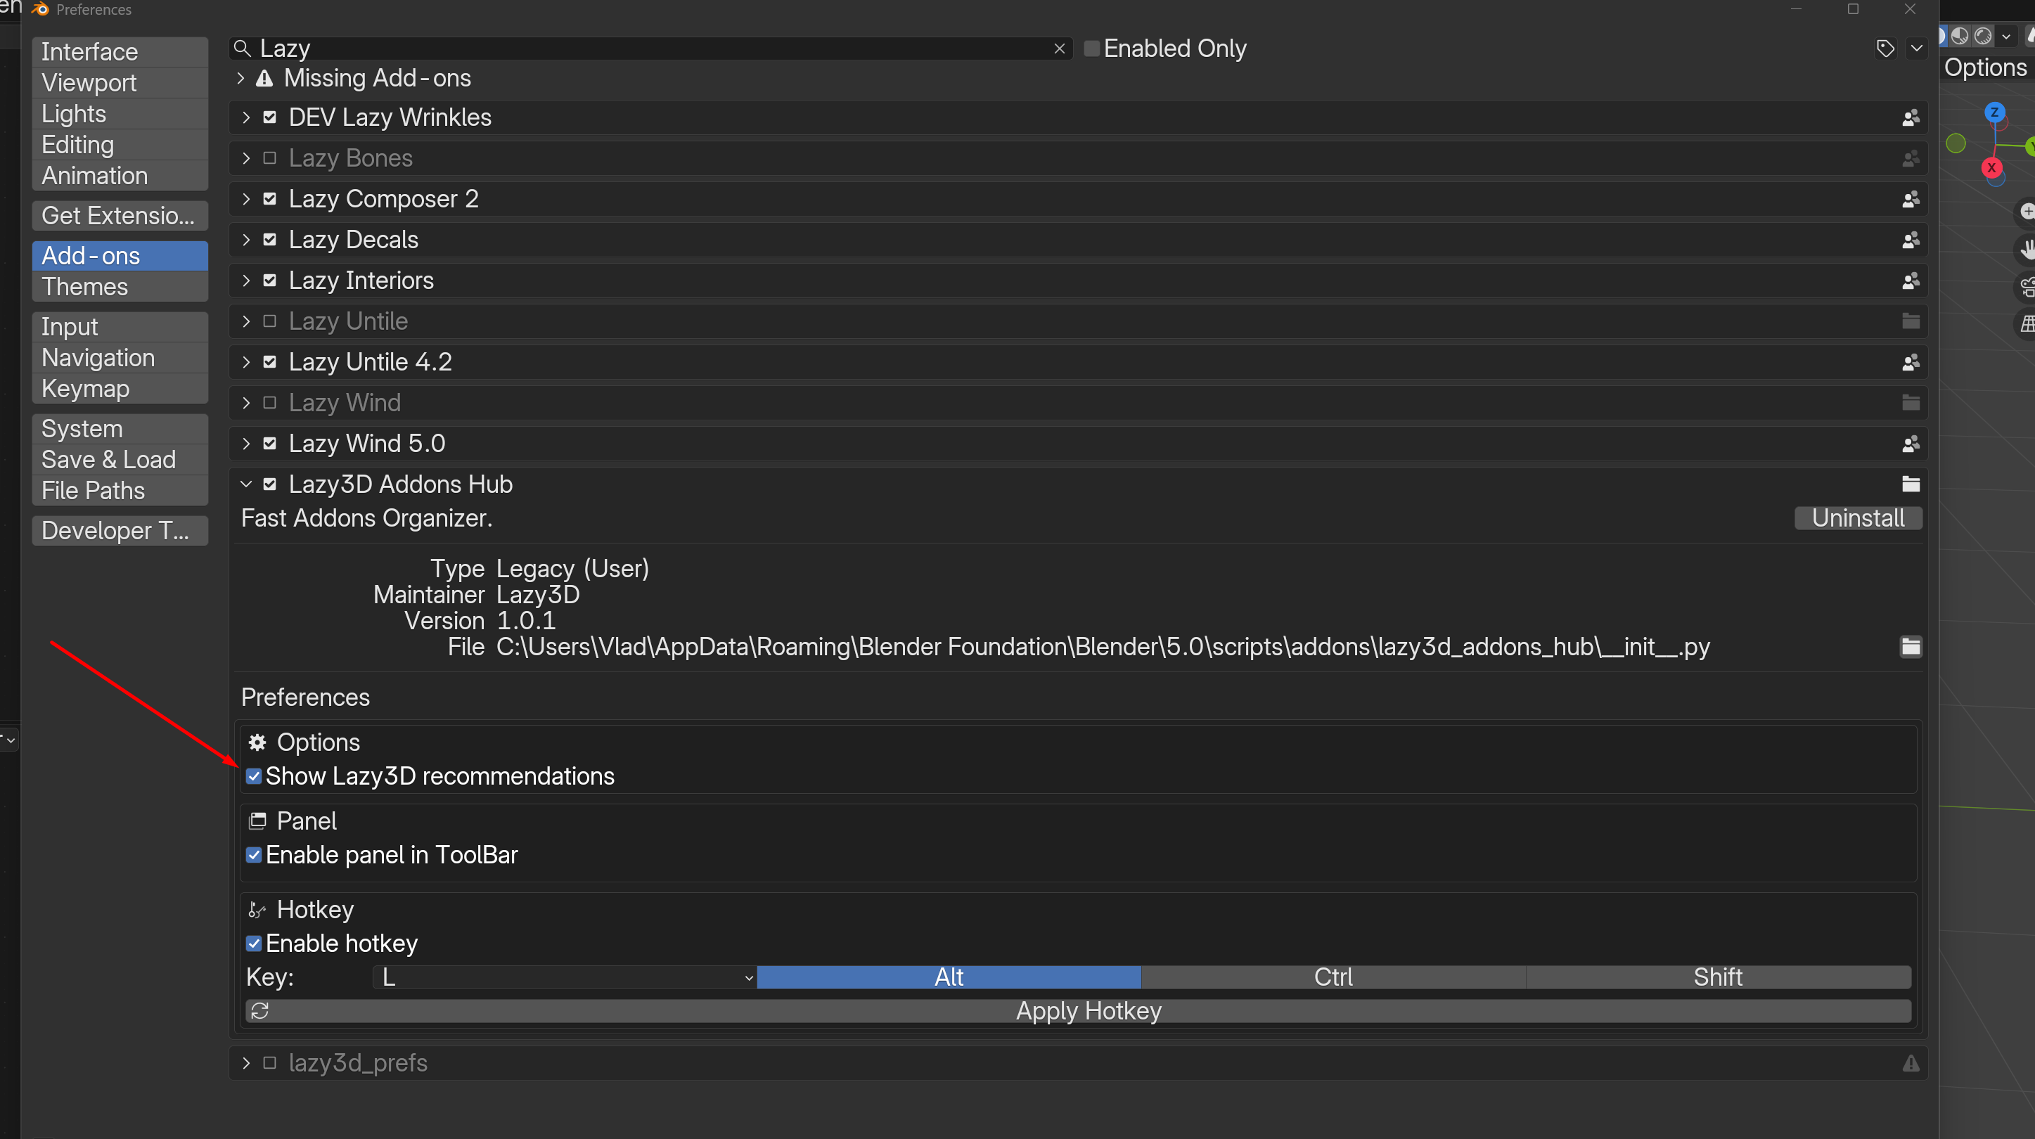Switch viewport to Rendered shading
The height and width of the screenshot is (1139, 2035).
[x=1983, y=36]
